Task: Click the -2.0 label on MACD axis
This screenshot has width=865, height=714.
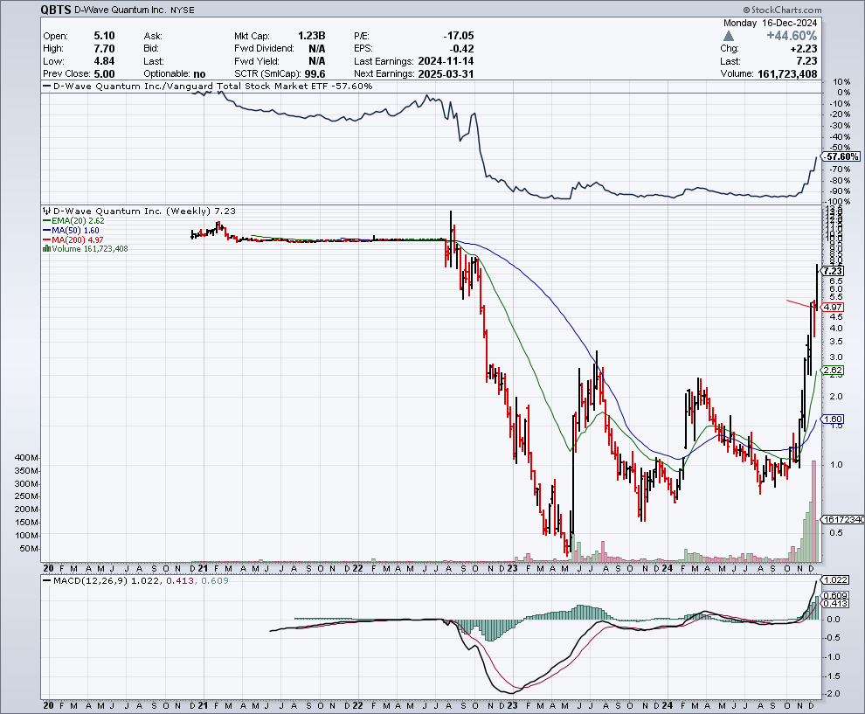Action: (833, 694)
